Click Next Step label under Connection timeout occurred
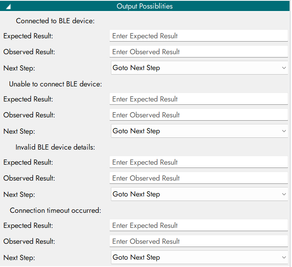The height and width of the screenshot is (267, 292). (x=19, y=258)
